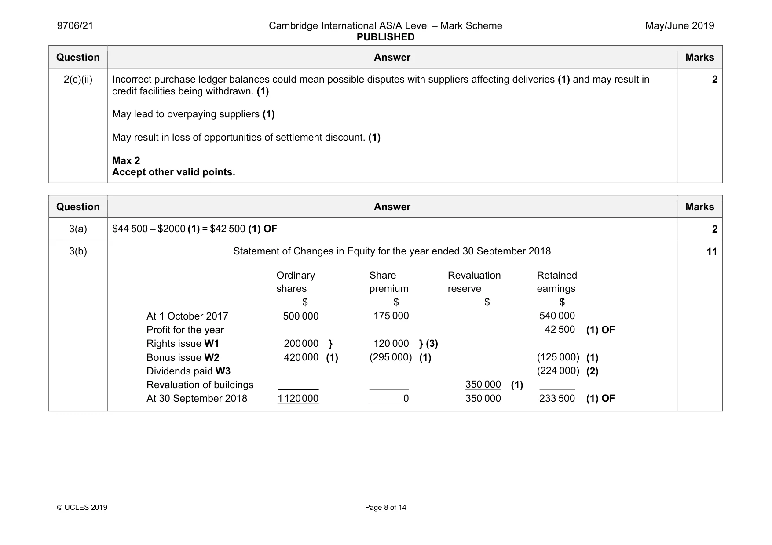Image resolution: width=772 pixels, height=545 pixels.
Task: Click the 'PUBLISHED' heading
Action: 385,37
